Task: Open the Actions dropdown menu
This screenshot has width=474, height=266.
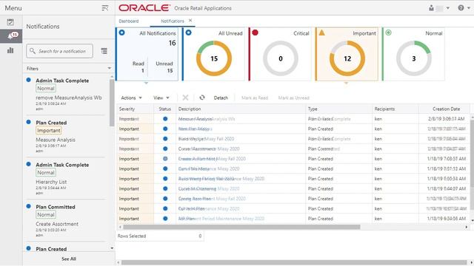Action: (131, 98)
